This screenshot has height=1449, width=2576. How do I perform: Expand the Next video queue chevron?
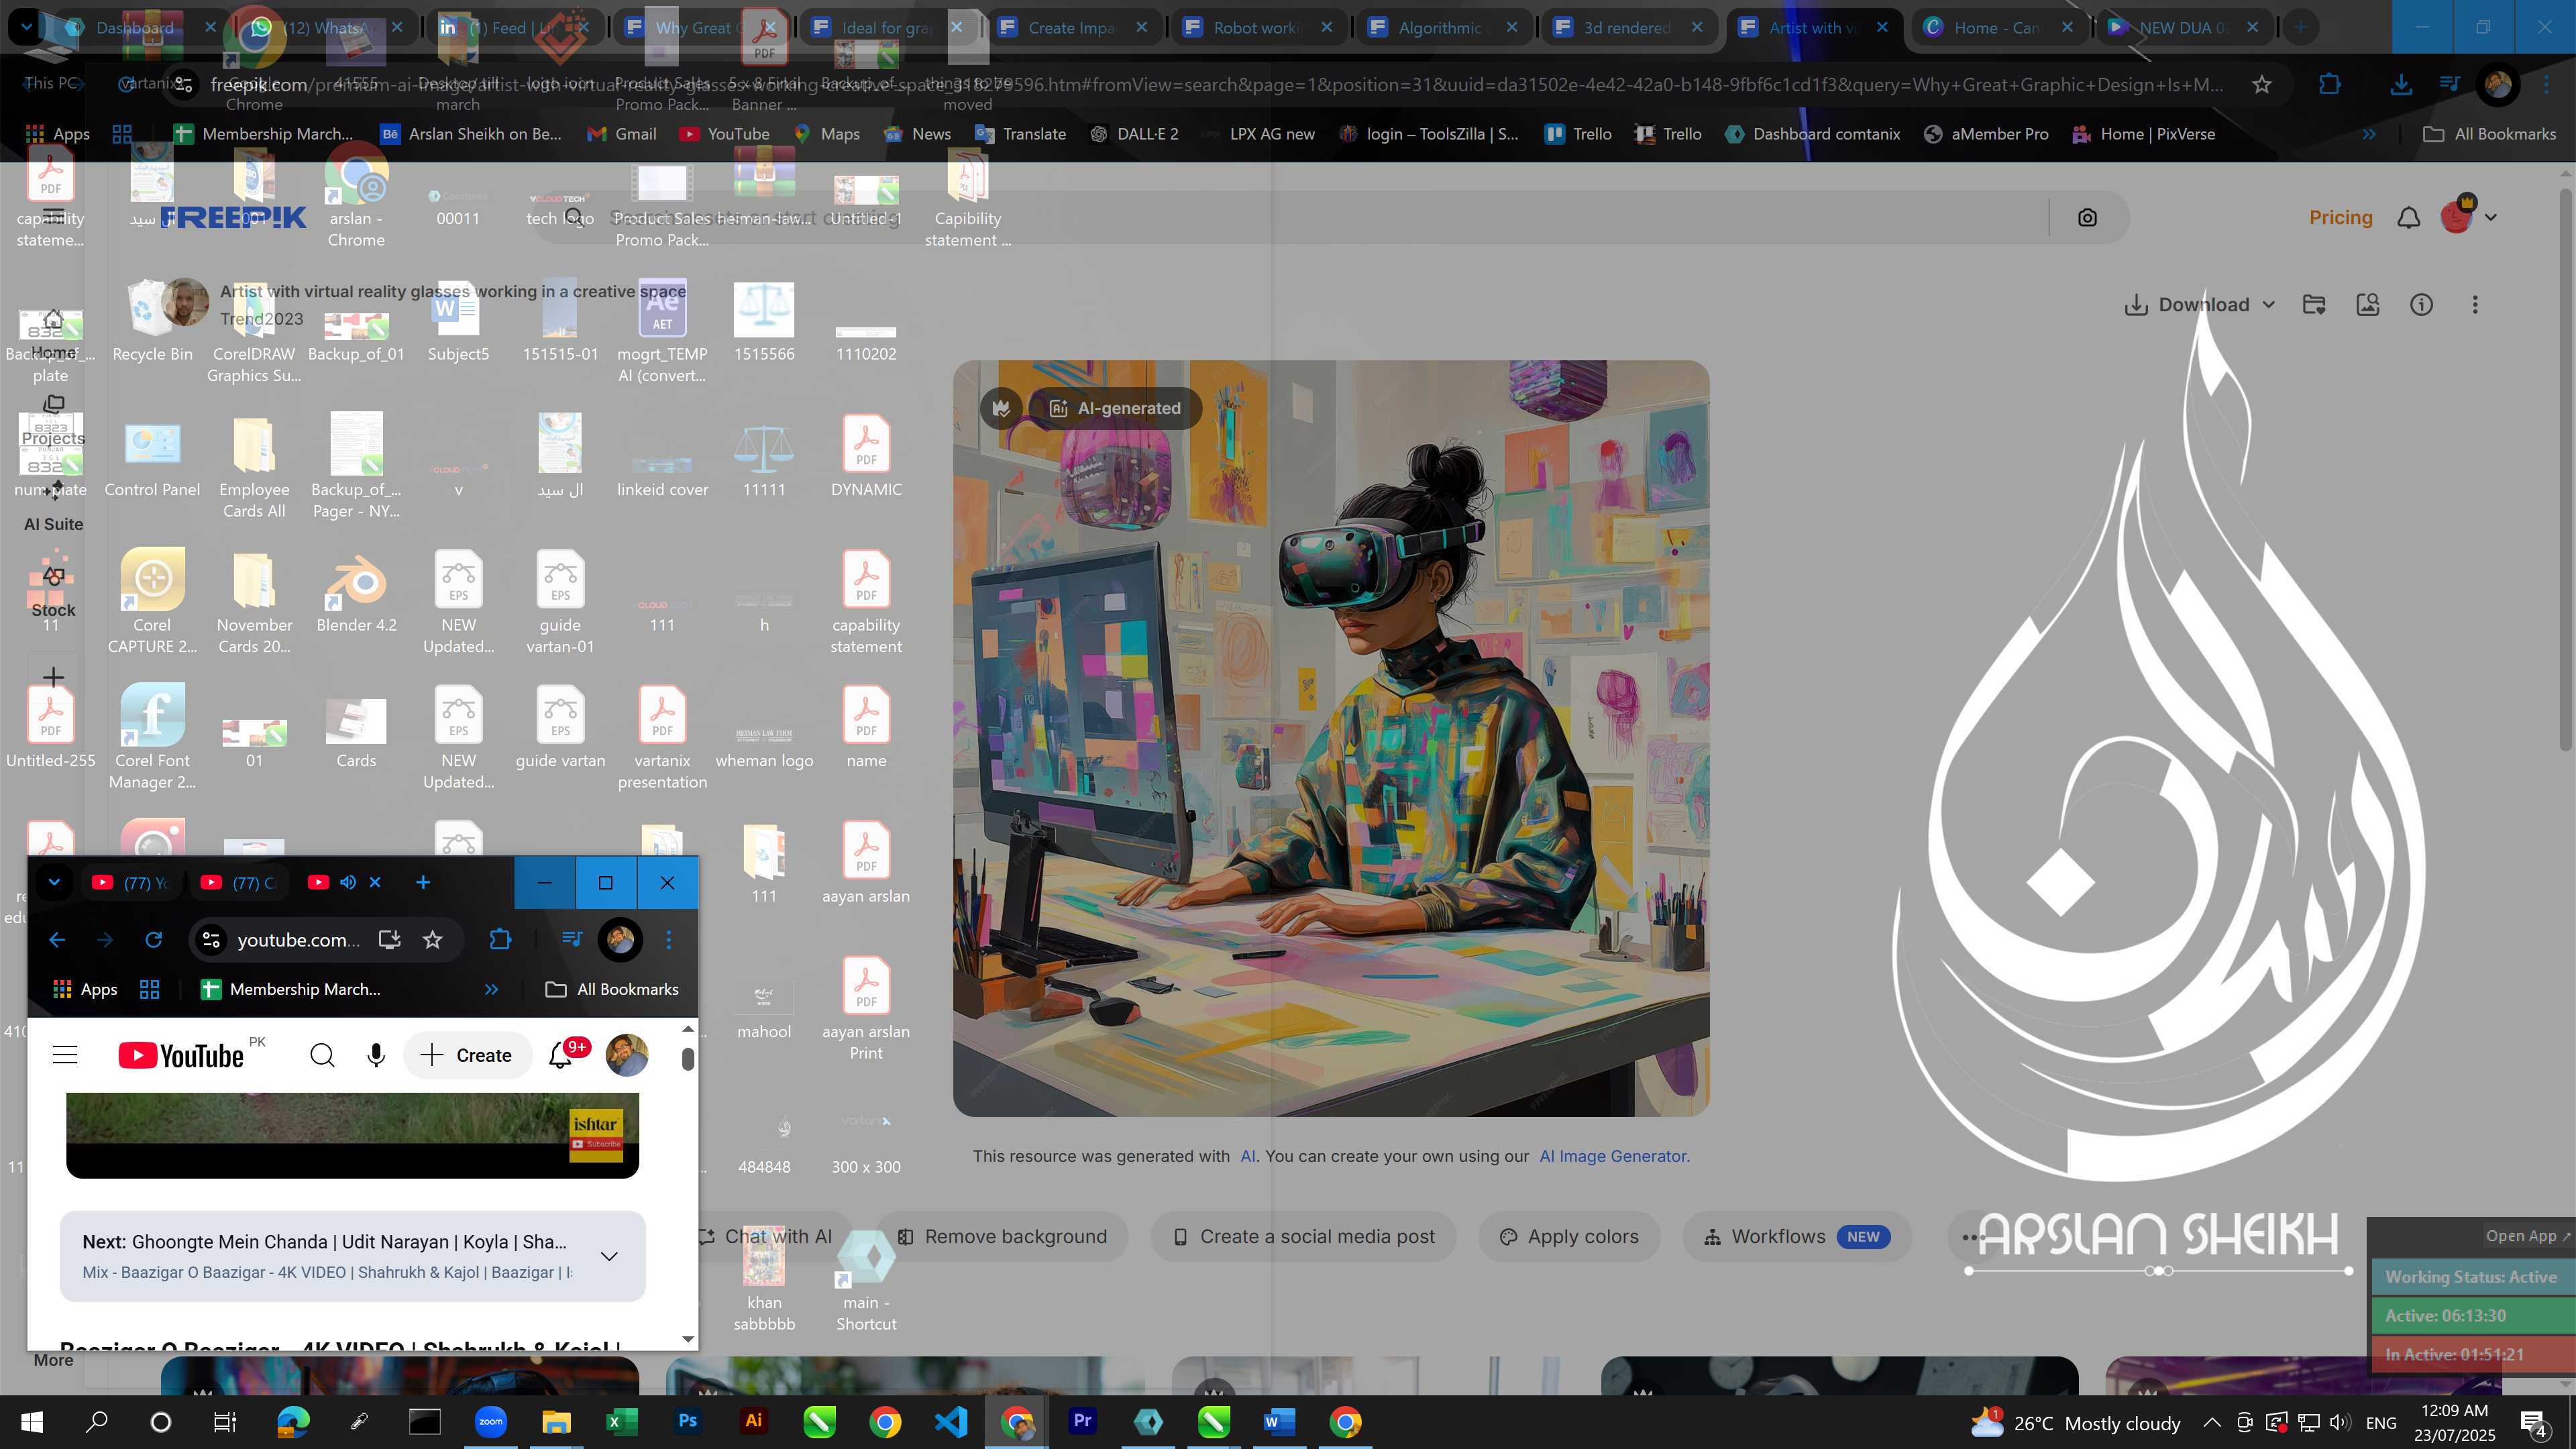[x=609, y=1256]
